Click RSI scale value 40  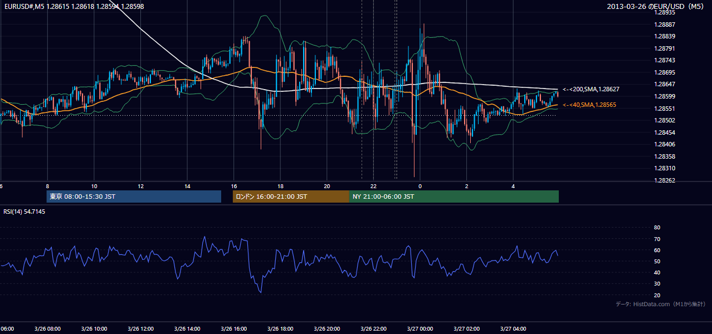click(x=657, y=272)
